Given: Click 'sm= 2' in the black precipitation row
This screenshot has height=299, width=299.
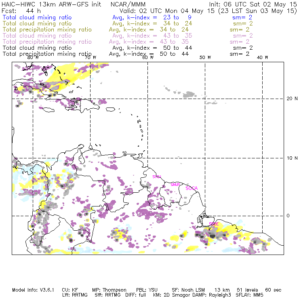Looking at the screenshot, I should coord(240,54).
